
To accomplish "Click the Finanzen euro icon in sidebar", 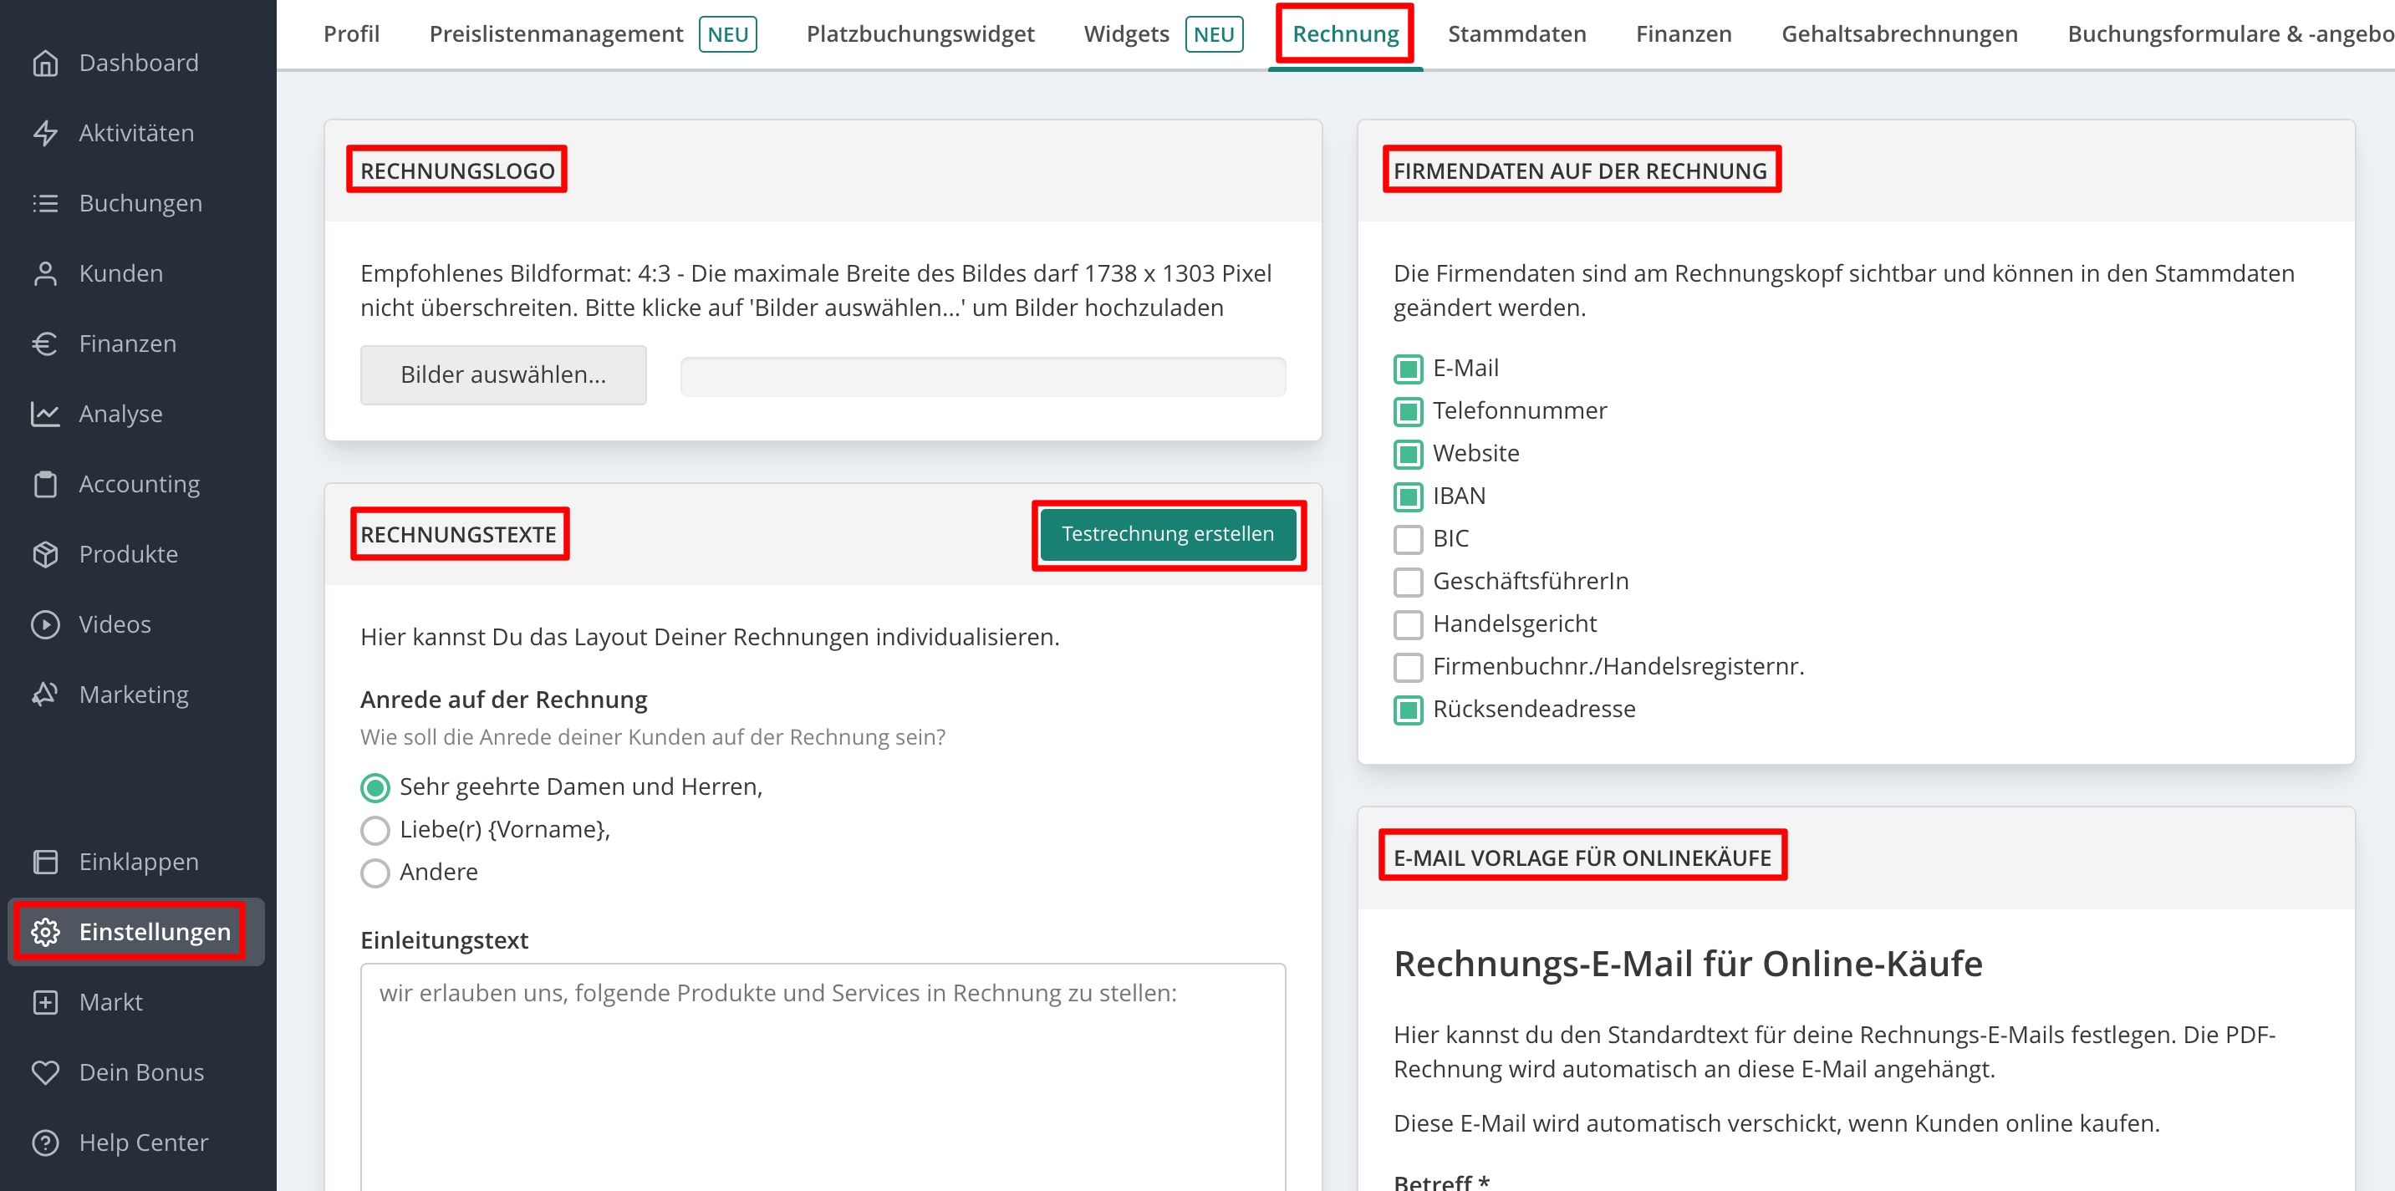I will point(44,344).
